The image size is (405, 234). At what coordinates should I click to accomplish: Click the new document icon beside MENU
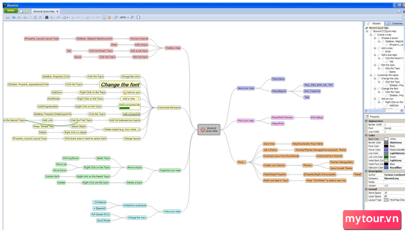pos(22,12)
